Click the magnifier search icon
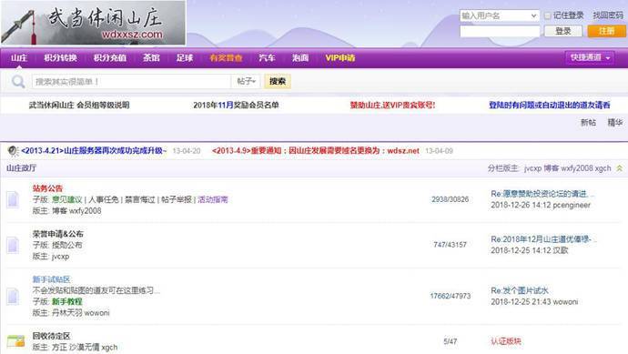628x354 pixels. coord(18,82)
